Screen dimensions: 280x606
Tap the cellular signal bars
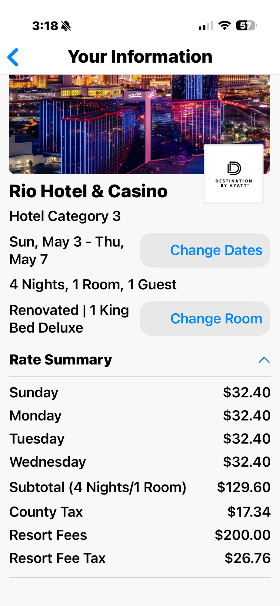pos(206,26)
